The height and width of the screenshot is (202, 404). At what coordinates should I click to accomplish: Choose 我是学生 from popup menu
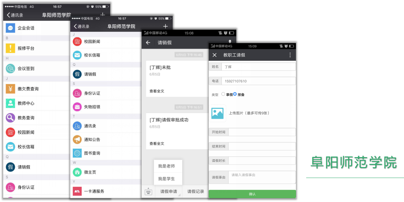pyautogui.click(x=168, y=179)
